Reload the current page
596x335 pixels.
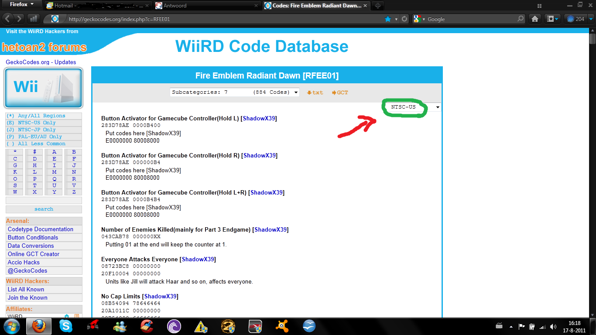(x=404, y=19)
